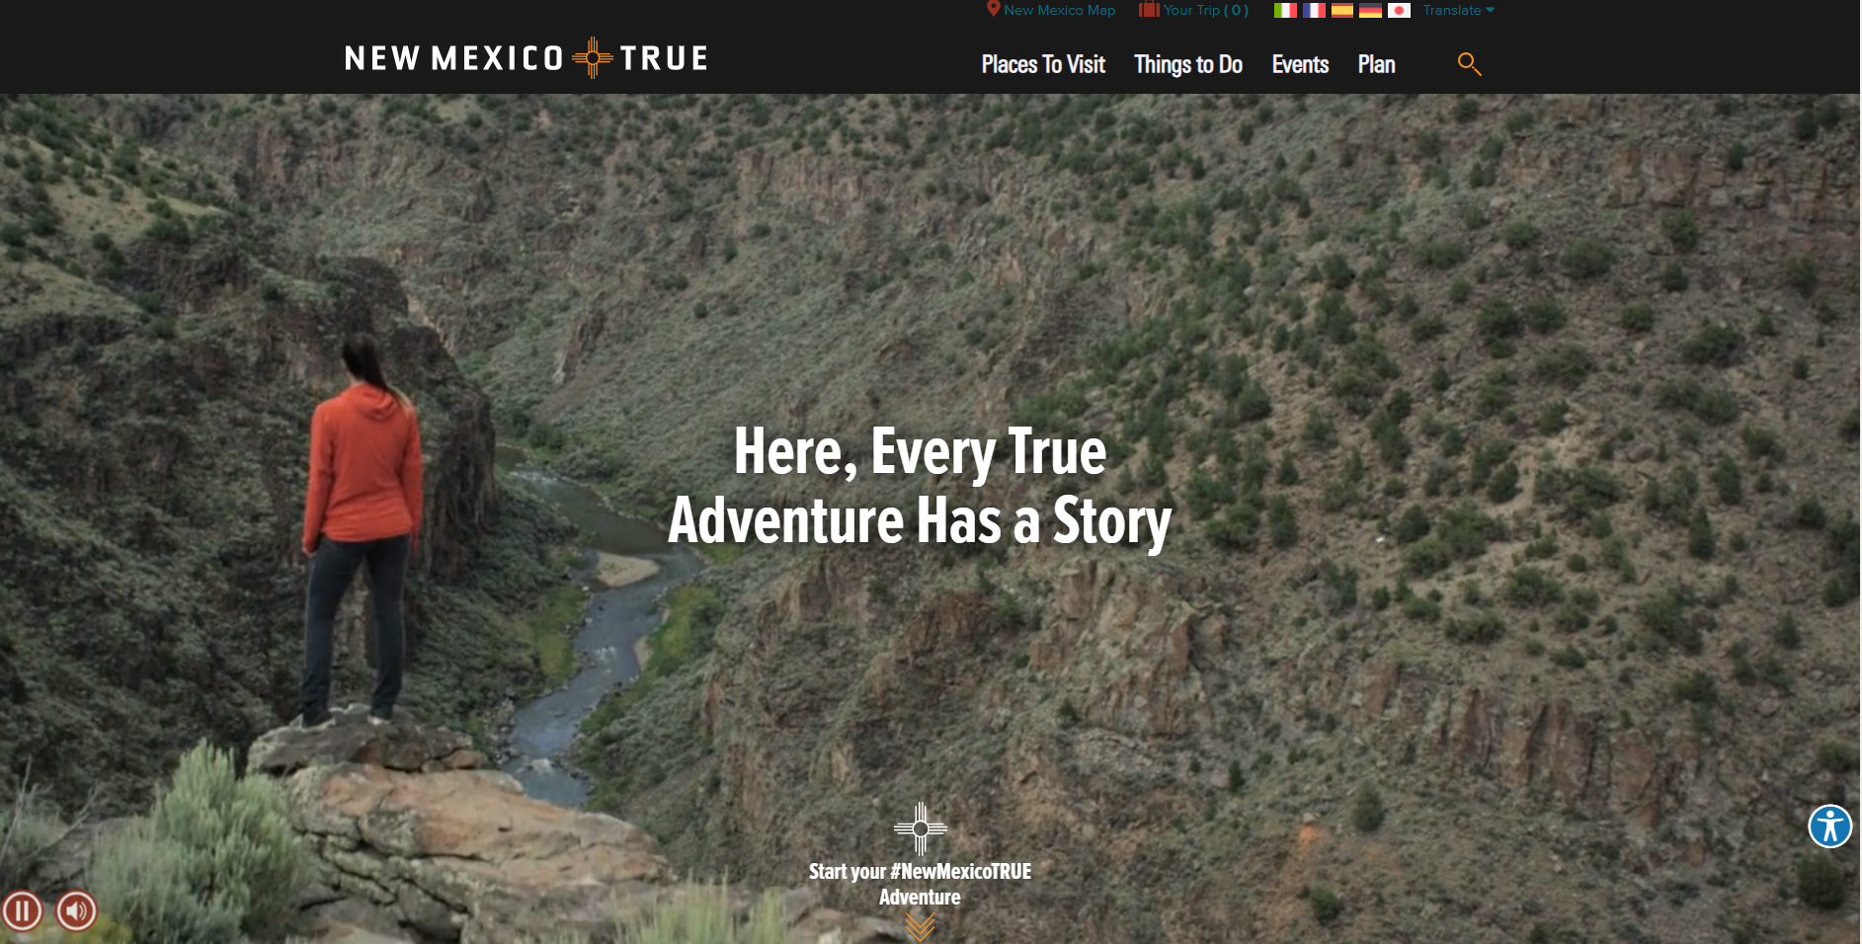Click the downward chevrons below Adventure
Image resolution: width=1862 pixels, height=944 pixels.
pyautogui.click(x=920, y=927)
